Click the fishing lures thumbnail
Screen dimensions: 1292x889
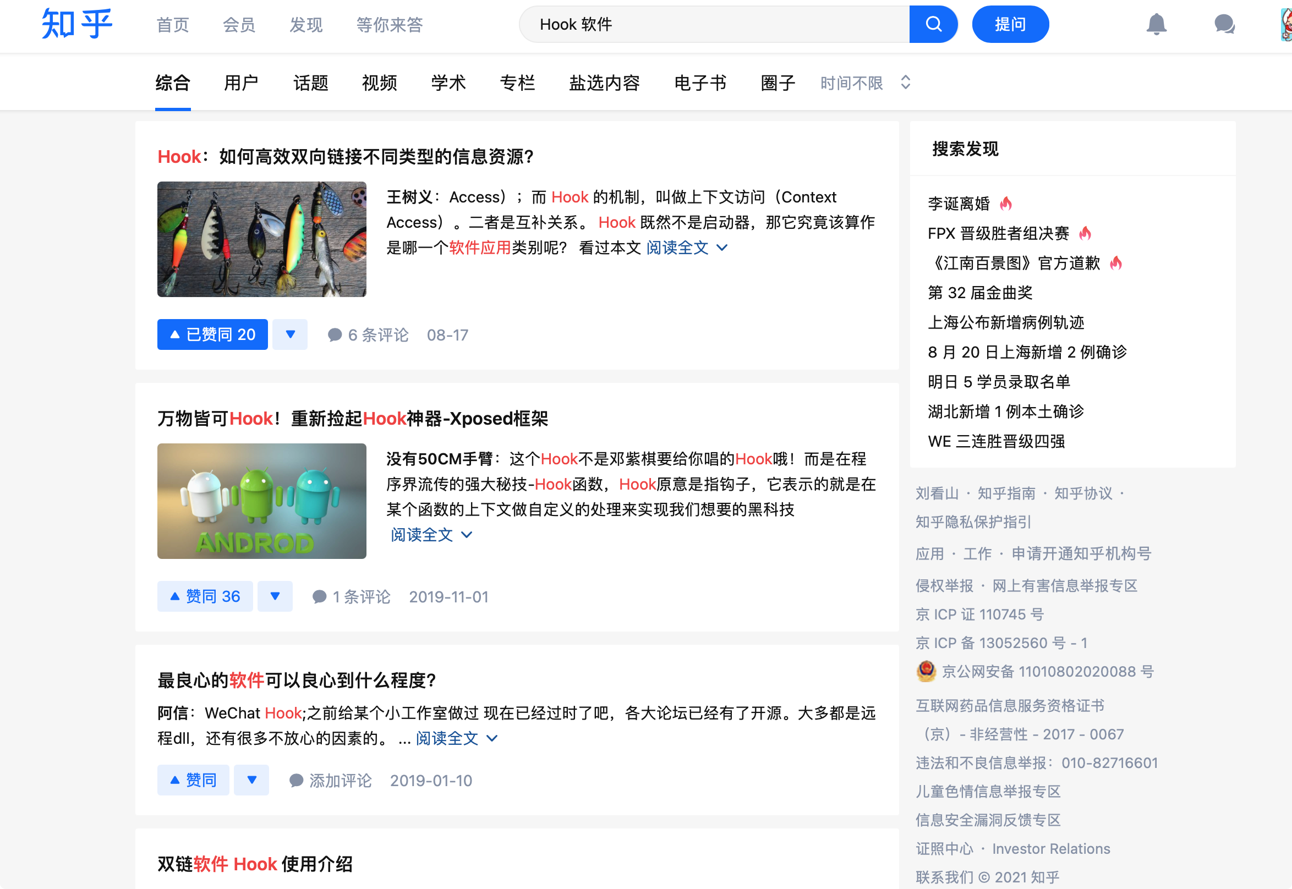(x=261, y=239)
